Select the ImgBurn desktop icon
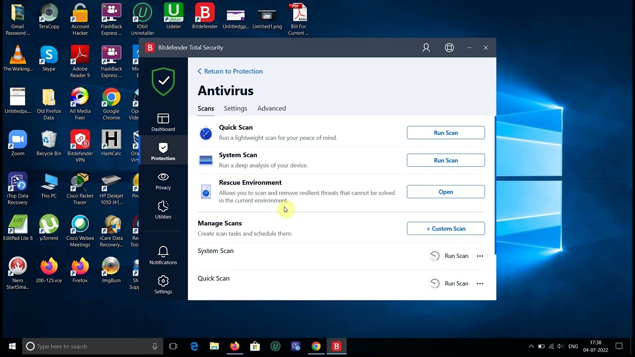 [x=111, y=270]
